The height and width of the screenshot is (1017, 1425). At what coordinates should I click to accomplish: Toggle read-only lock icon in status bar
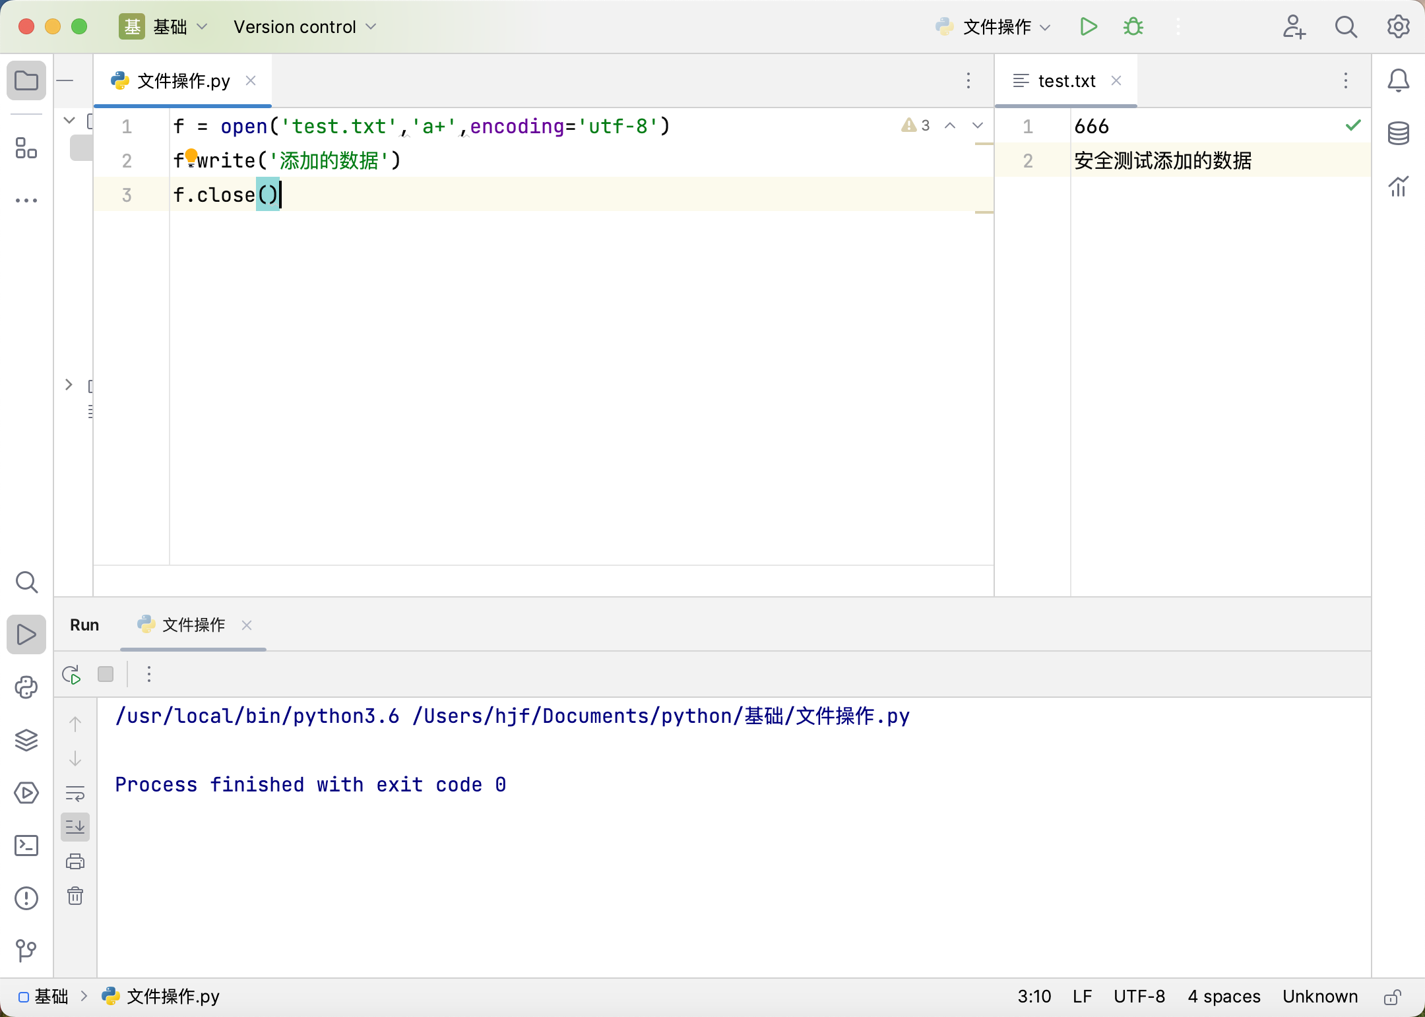1393,997
